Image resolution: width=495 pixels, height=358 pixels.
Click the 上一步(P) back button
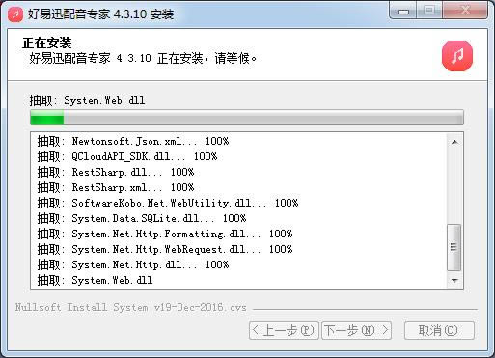[x=284, y=330]
